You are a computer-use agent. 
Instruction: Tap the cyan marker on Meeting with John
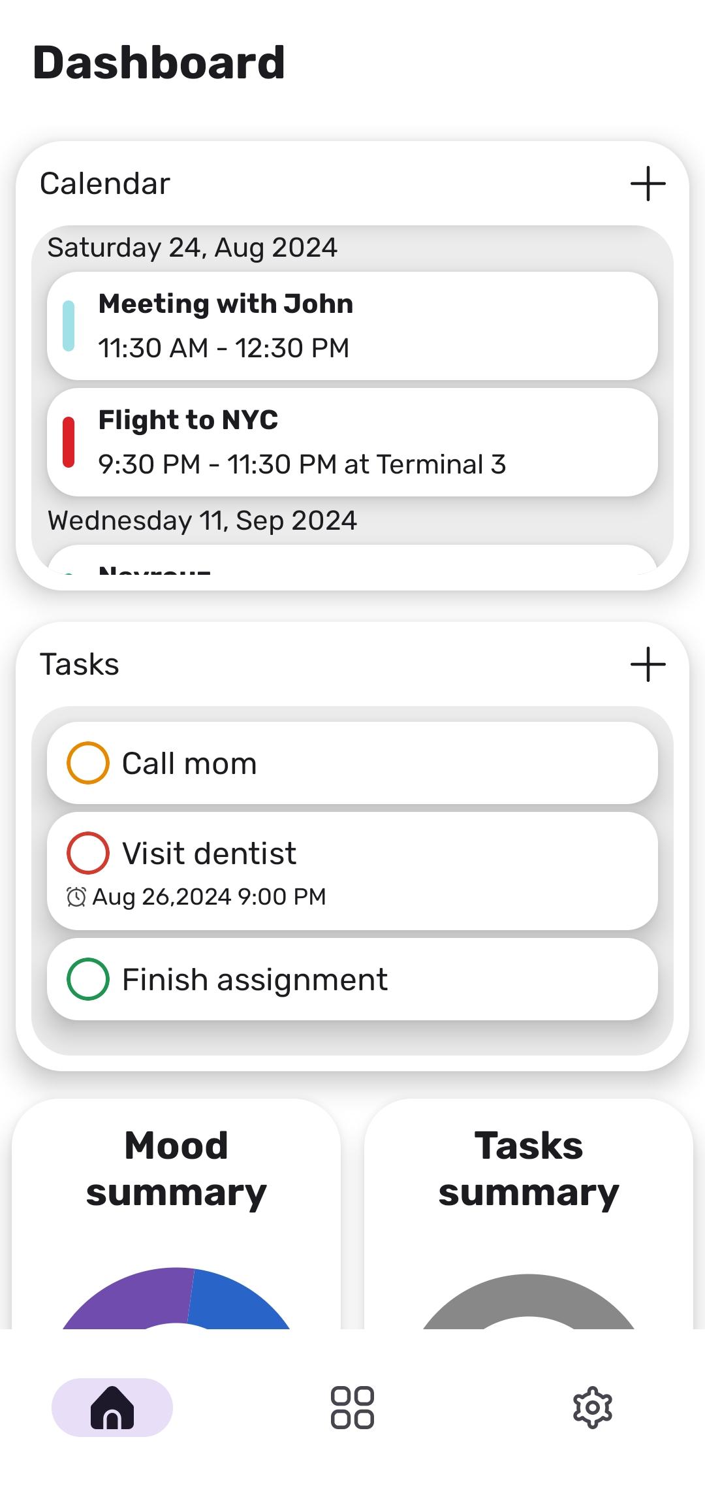(x=69, y=326)
